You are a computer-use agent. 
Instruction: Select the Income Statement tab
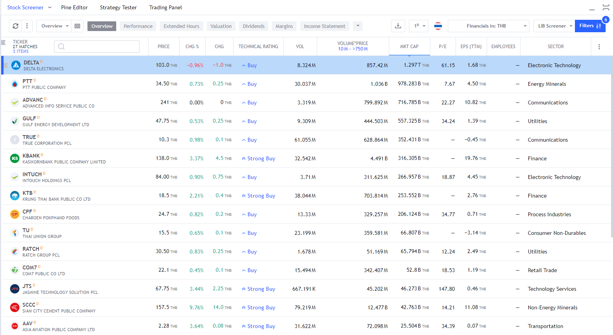tap(325, 26)
